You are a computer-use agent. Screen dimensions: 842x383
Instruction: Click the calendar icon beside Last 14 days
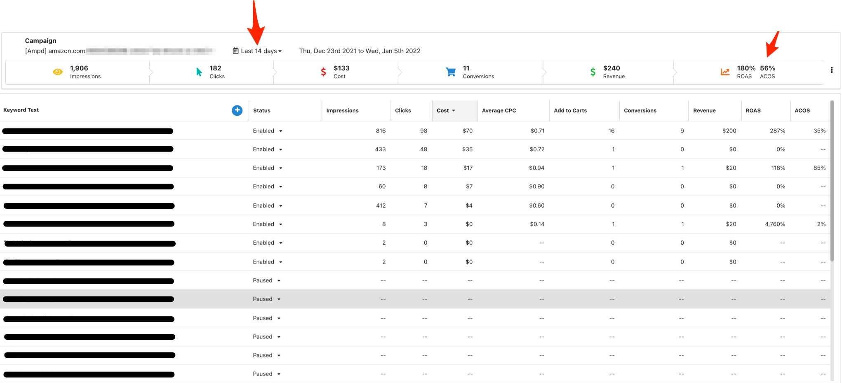coord(235,51)
